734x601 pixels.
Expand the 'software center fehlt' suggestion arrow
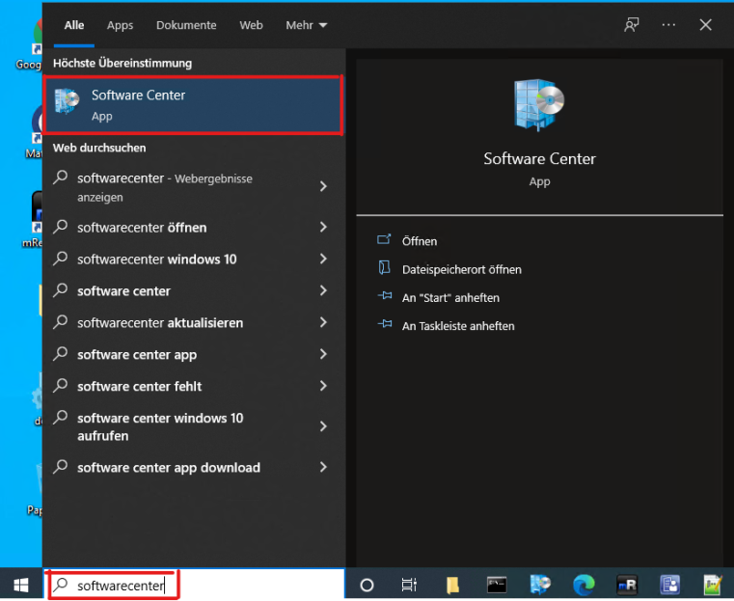click(x=323, y=387)
